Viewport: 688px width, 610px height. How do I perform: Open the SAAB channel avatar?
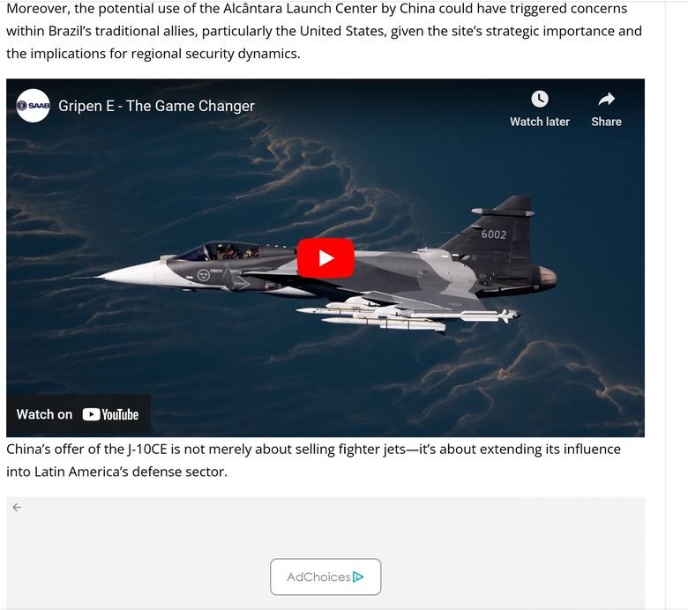[33, 106]
